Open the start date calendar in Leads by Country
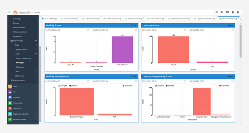This screenshot has height=133, width=249. point(184,30)
